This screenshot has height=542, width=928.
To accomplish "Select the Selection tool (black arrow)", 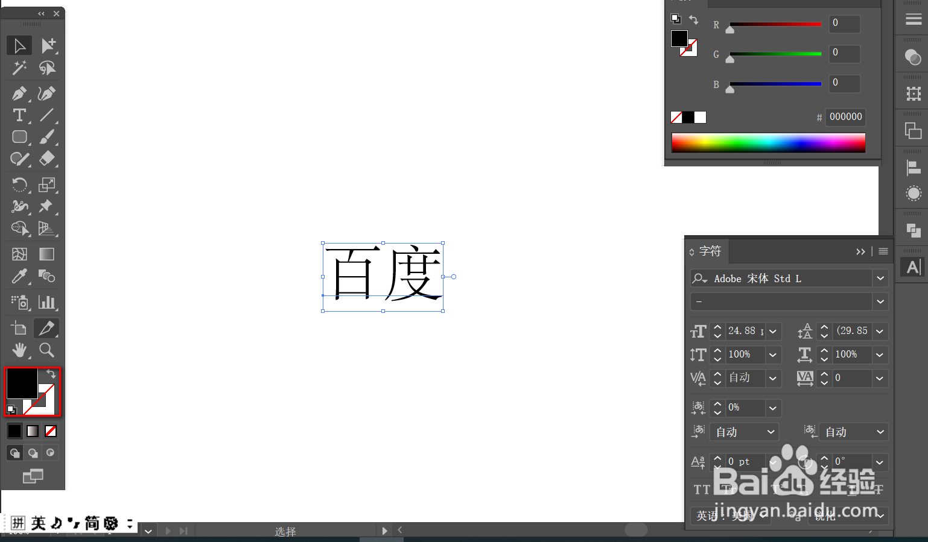I will [x=19, y=46].
